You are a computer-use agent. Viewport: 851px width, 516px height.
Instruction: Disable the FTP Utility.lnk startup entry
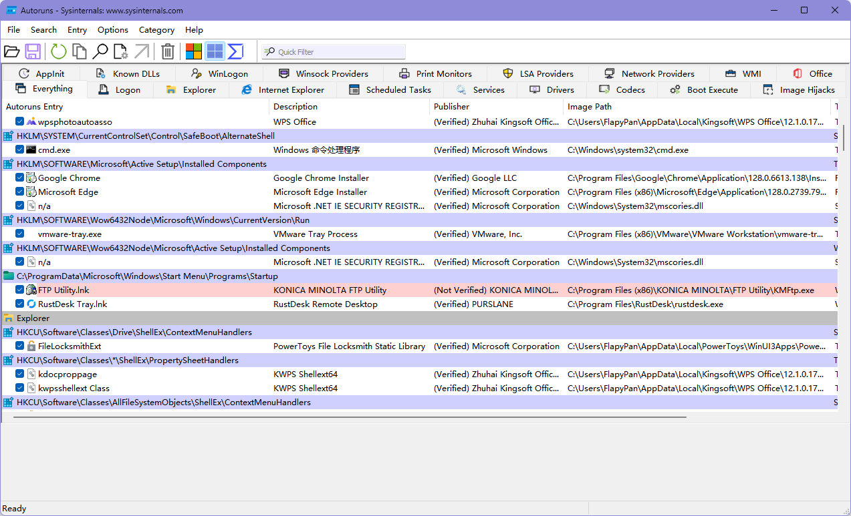click(x=20, y=290)
